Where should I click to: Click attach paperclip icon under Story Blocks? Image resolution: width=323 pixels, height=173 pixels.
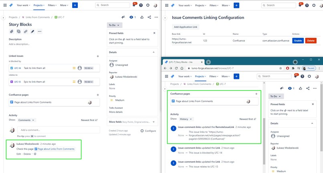tap(12, 31)
